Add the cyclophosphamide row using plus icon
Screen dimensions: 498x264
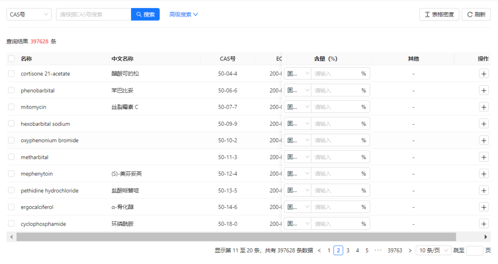[x=484, y=224]
